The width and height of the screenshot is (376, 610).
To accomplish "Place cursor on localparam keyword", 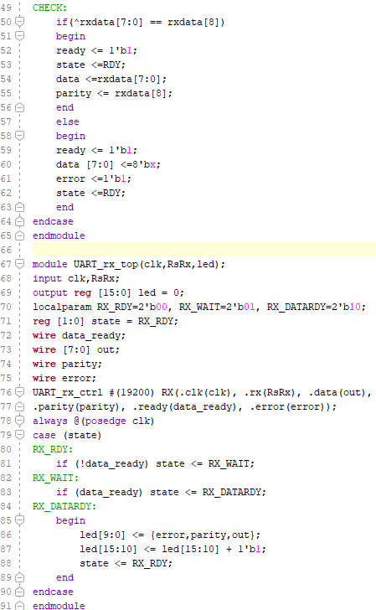I will pos(62,307).
